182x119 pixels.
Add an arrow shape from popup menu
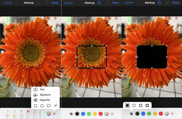pyautogui.click(x=55, y=106)
